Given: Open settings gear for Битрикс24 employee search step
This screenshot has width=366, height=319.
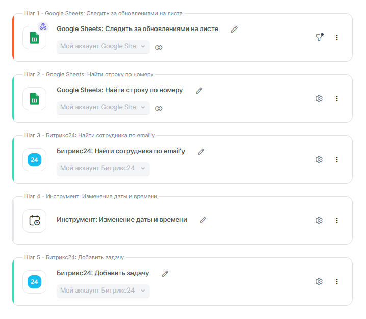Looking at the screenshot, I should coord(319,159).
